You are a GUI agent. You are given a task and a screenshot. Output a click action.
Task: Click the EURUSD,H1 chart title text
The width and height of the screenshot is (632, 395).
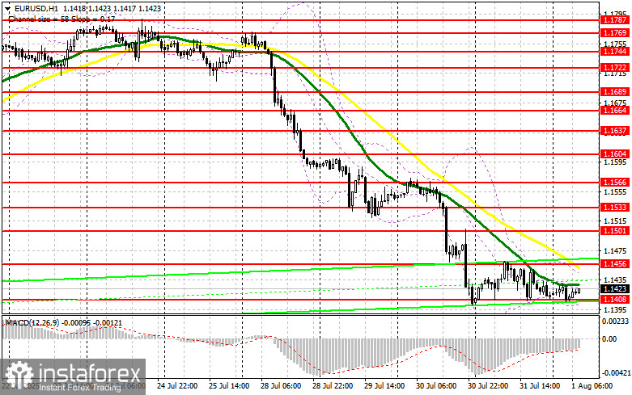coord(36,8)
